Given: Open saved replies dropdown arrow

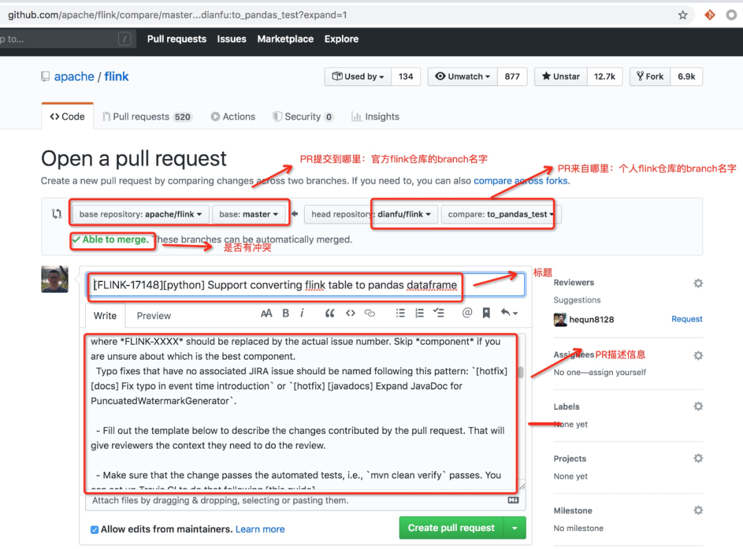Looking at the screenshot, I should (x=509, y=313).
